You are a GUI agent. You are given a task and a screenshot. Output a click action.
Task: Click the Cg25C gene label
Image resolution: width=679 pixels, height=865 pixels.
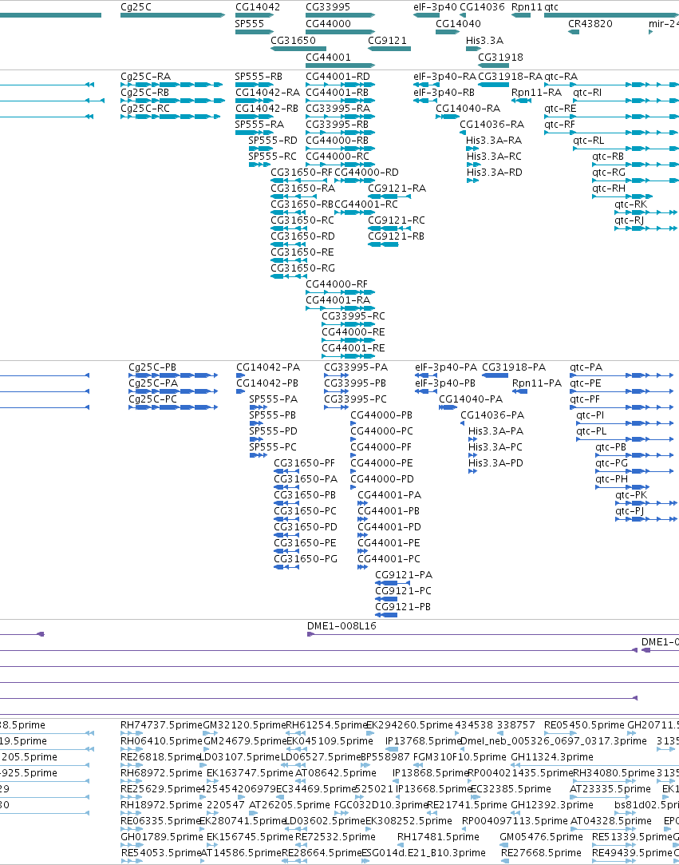pos(136,7)
